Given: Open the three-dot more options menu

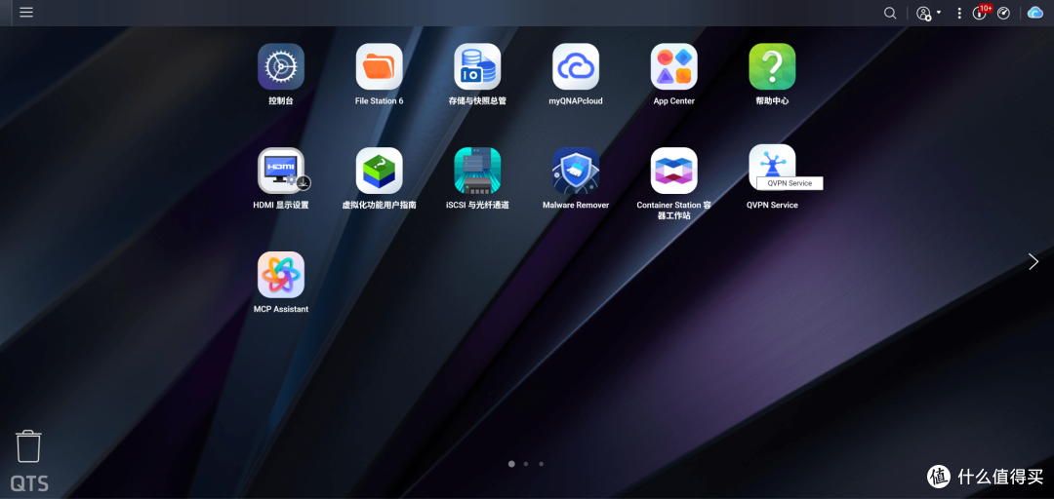Looking at the screenshot, I should tap(959, 13).
